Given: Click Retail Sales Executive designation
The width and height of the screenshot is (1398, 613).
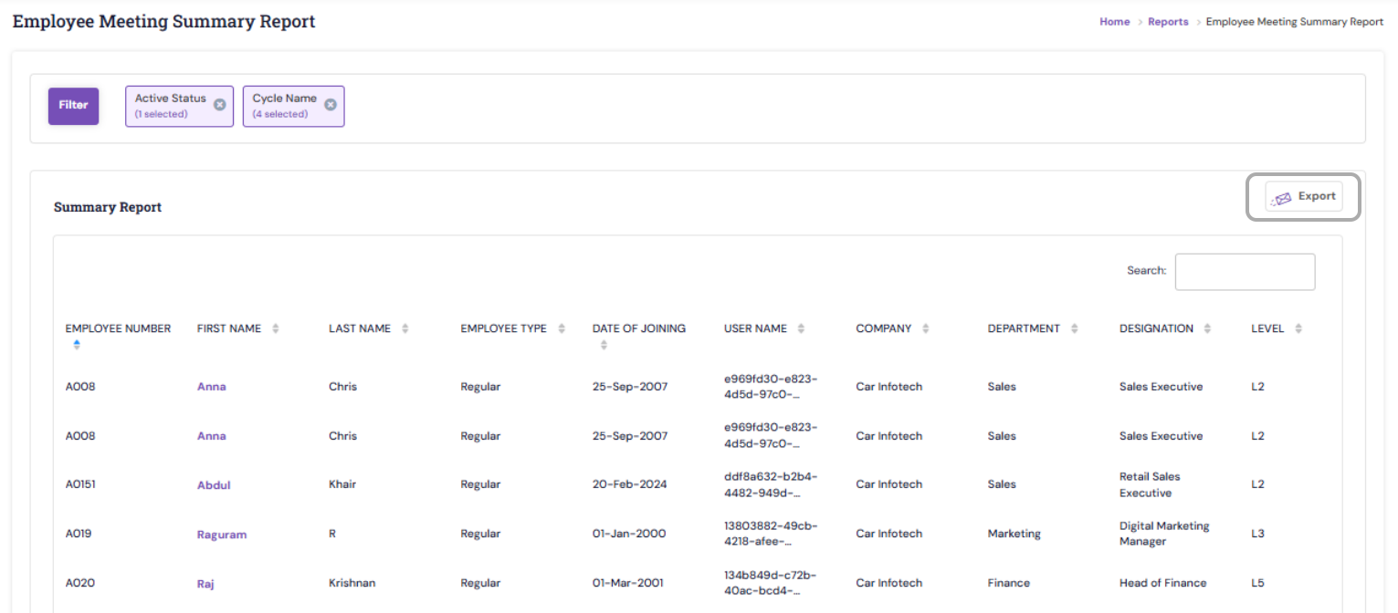Looking at the screenshot, I should [x=1150, y=484].
